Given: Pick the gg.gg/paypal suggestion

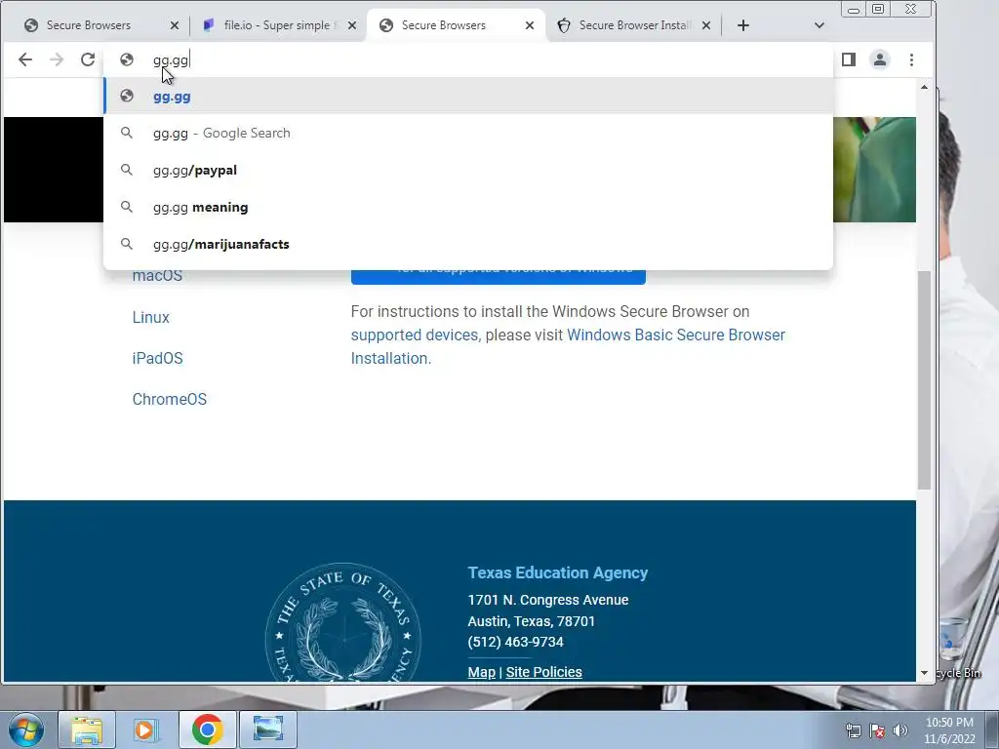Looking at the screenshot, I should click(x=468, y=170).
